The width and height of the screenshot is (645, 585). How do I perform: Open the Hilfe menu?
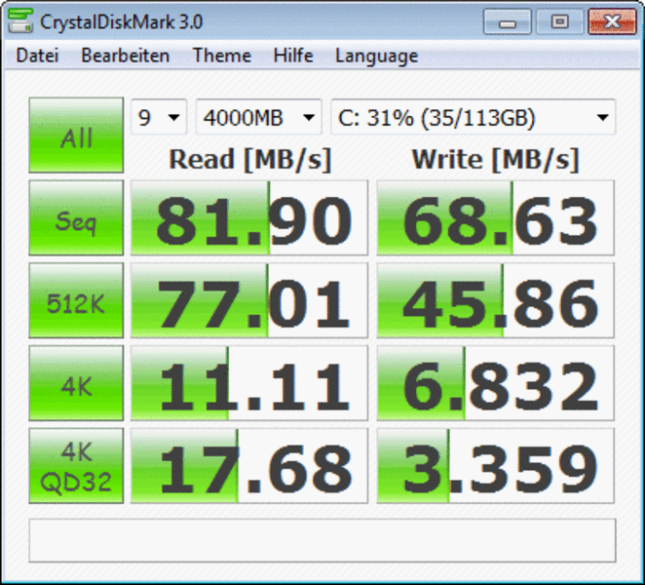[x=293, y=56]
